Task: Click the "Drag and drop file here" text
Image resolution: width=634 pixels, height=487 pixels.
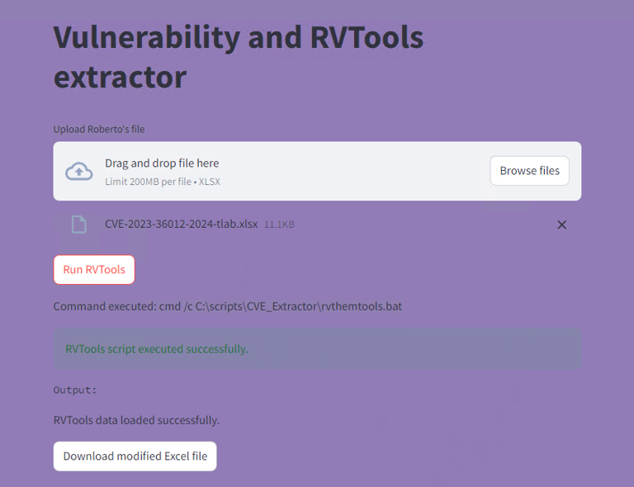Action: coord(162,163)
